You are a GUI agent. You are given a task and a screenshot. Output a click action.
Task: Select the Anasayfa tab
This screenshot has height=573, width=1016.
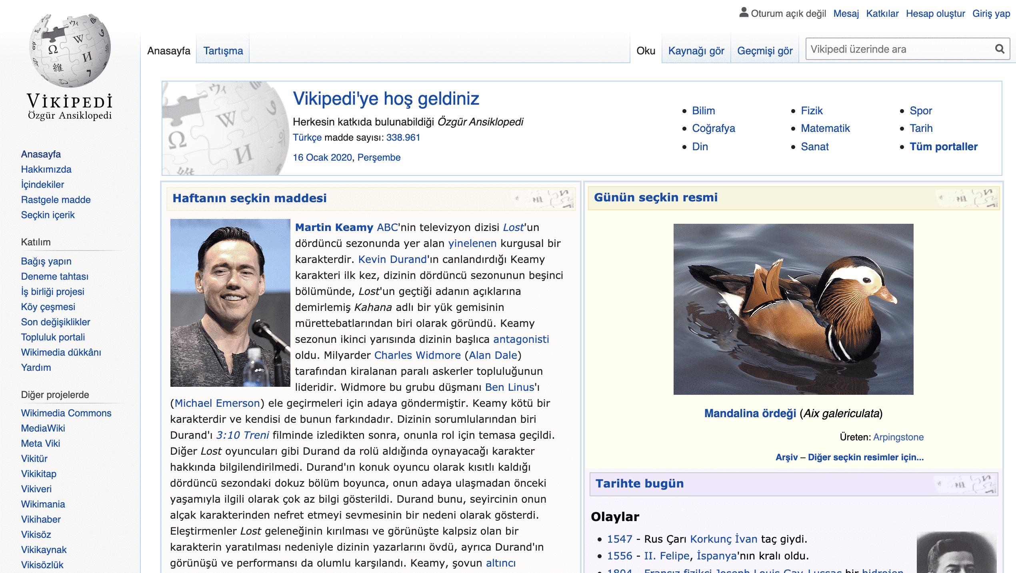click(x=168, y=50)
